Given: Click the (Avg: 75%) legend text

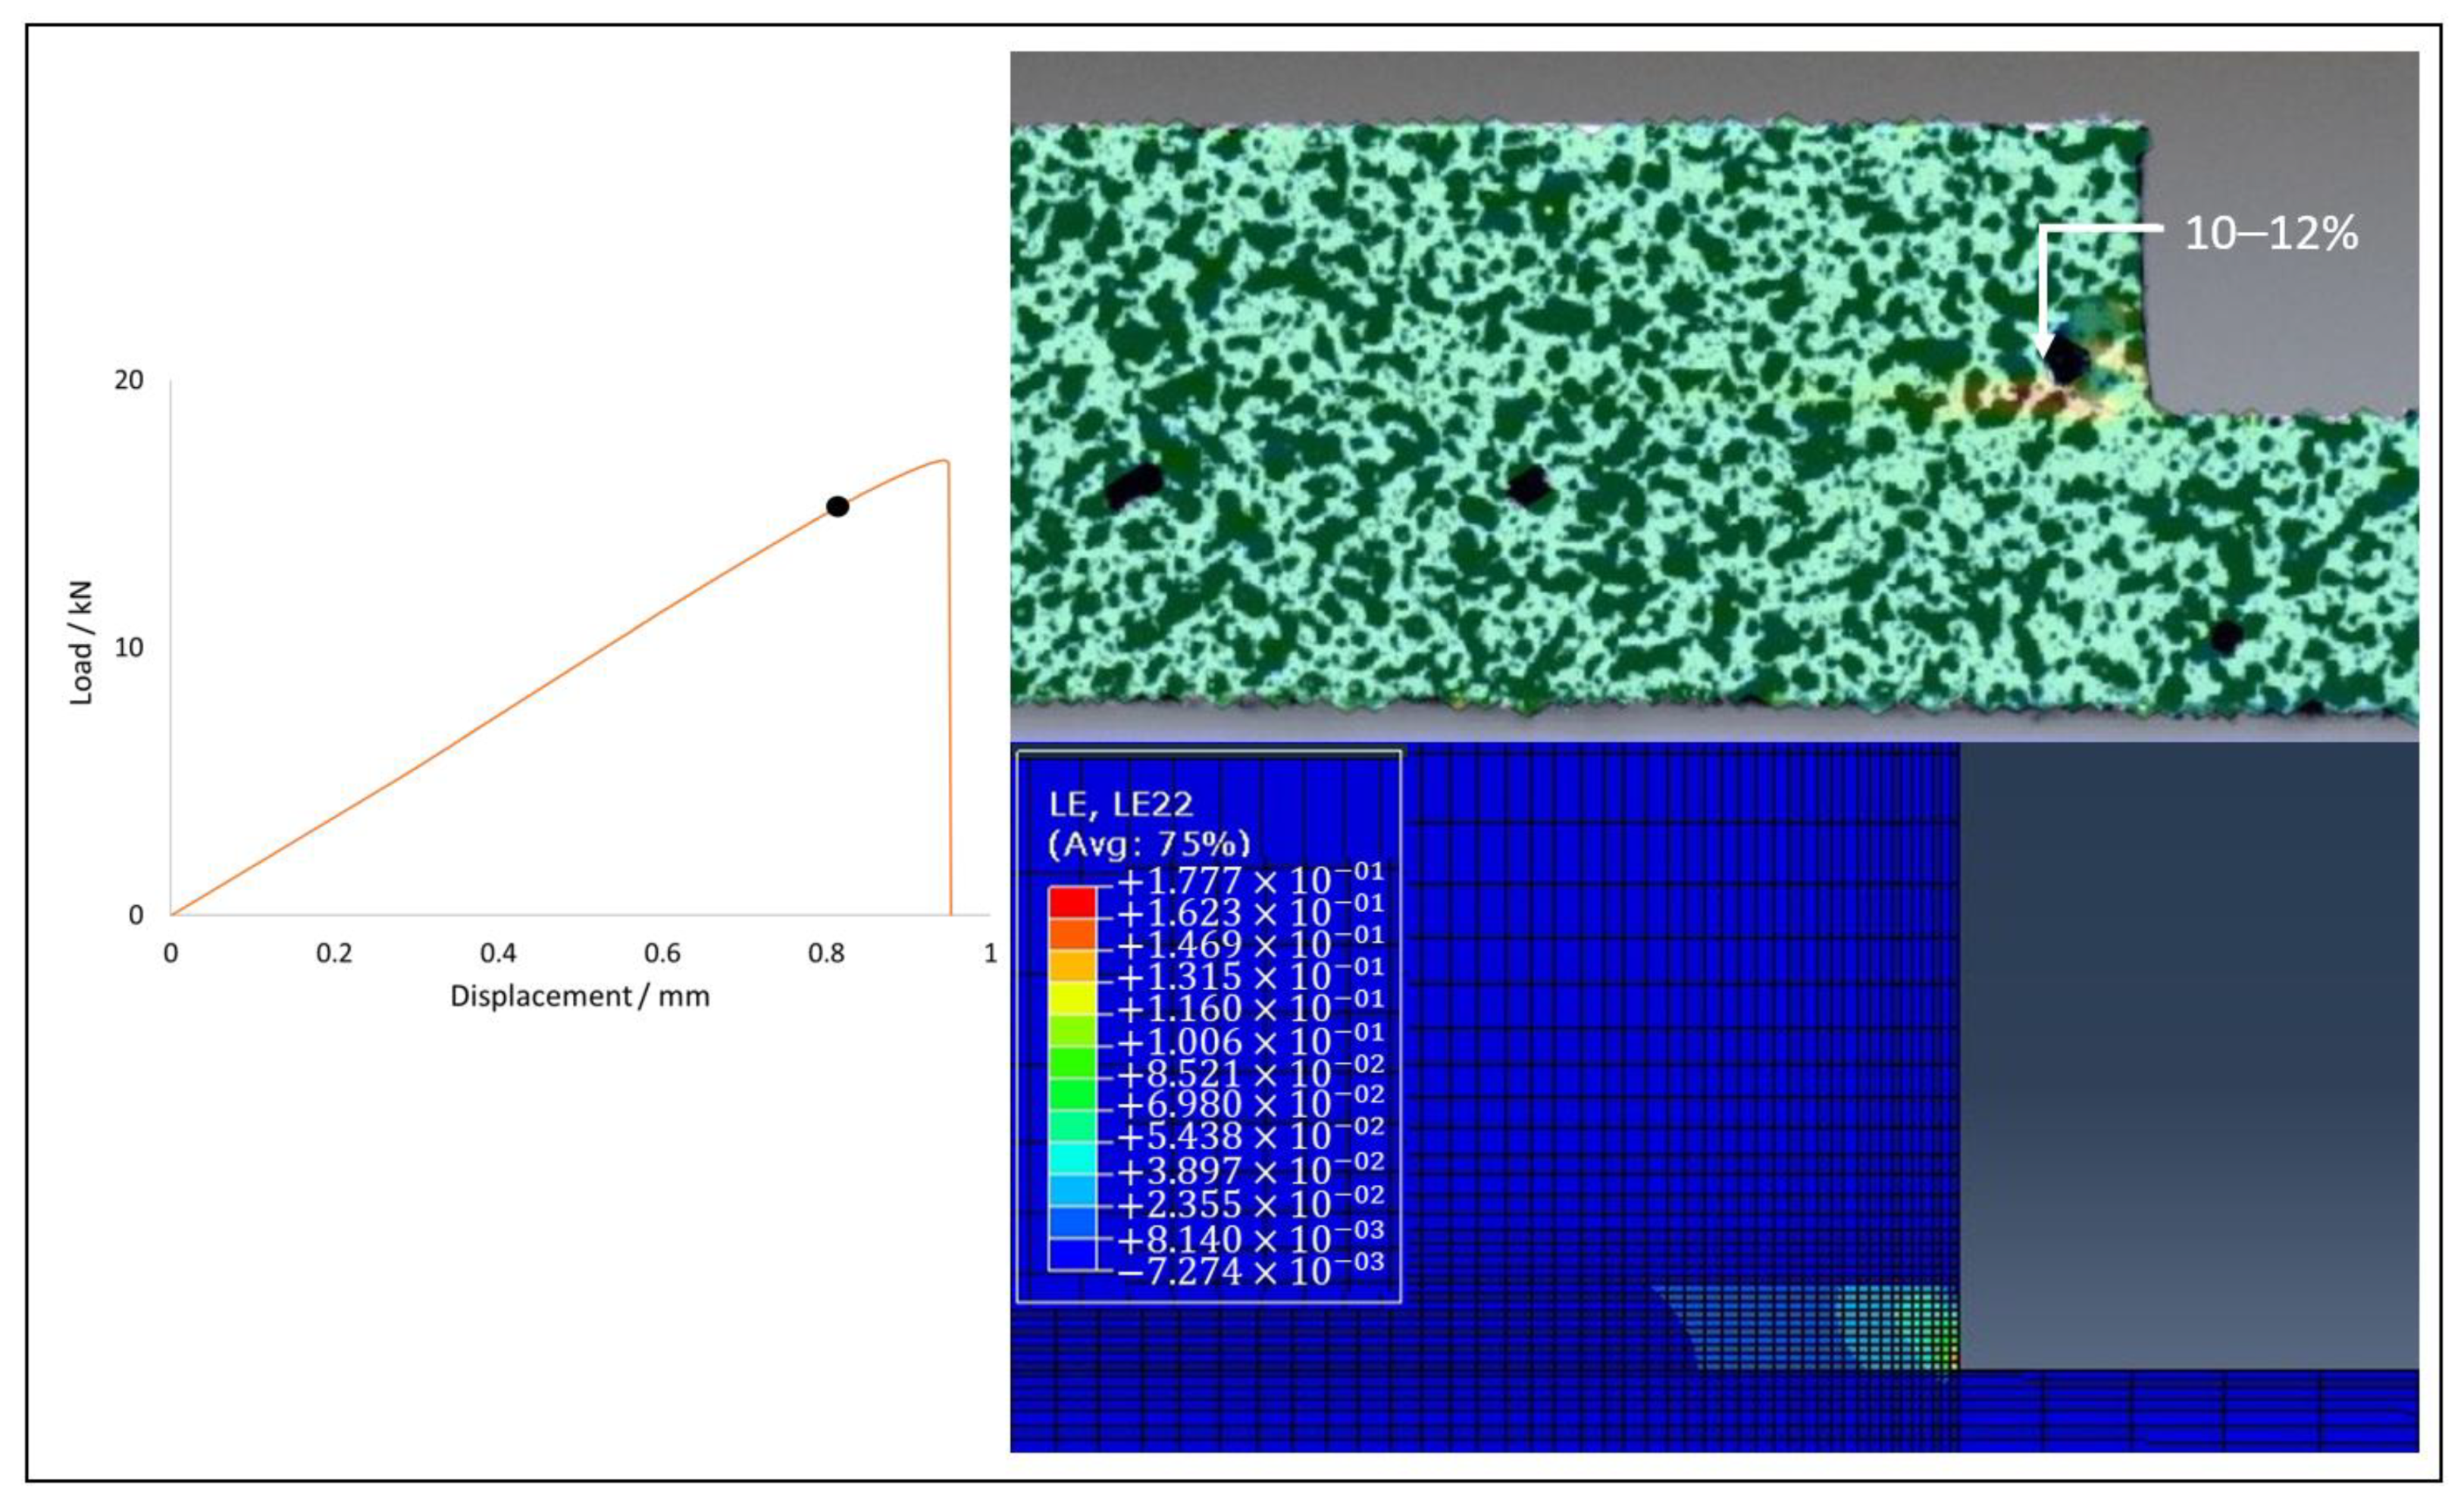Looking at the screenshot, I should [x=1148, y=845].
